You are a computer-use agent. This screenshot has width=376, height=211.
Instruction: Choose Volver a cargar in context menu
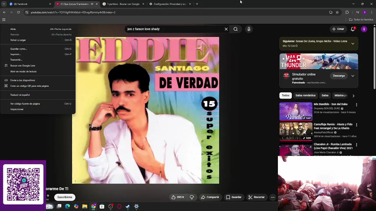(x=38, y=40)
